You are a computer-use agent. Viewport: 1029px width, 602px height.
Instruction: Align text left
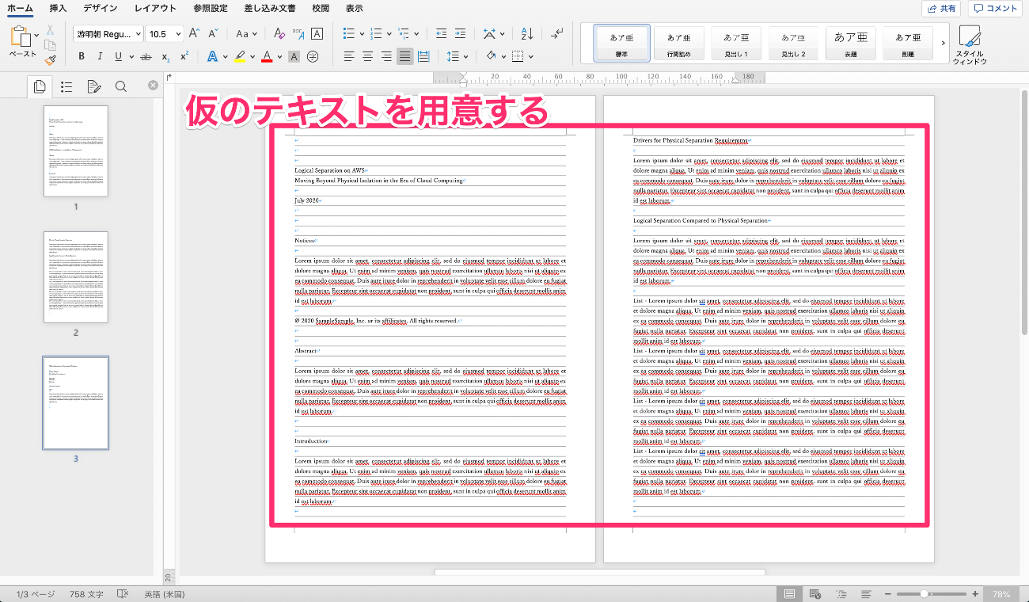point(349,56)
